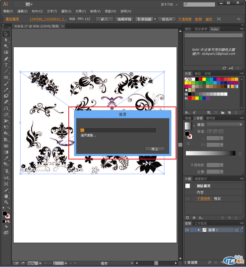Open the zoom level 90% dropdown
The image size is (246, 267).
tap(40, 263)
